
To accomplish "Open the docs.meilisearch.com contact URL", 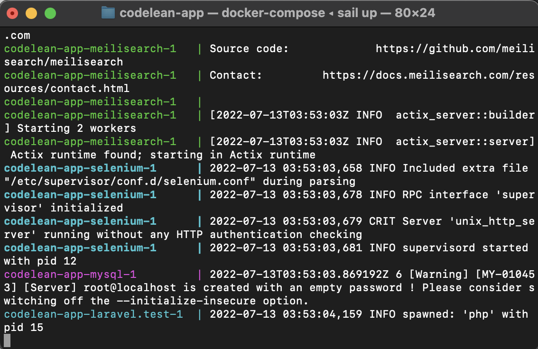I will click(428, 75).
